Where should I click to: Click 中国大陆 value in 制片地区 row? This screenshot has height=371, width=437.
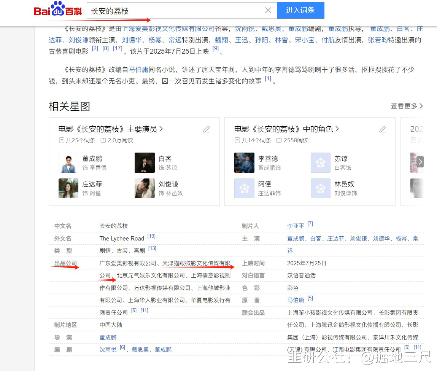click(x=111, y=325)
